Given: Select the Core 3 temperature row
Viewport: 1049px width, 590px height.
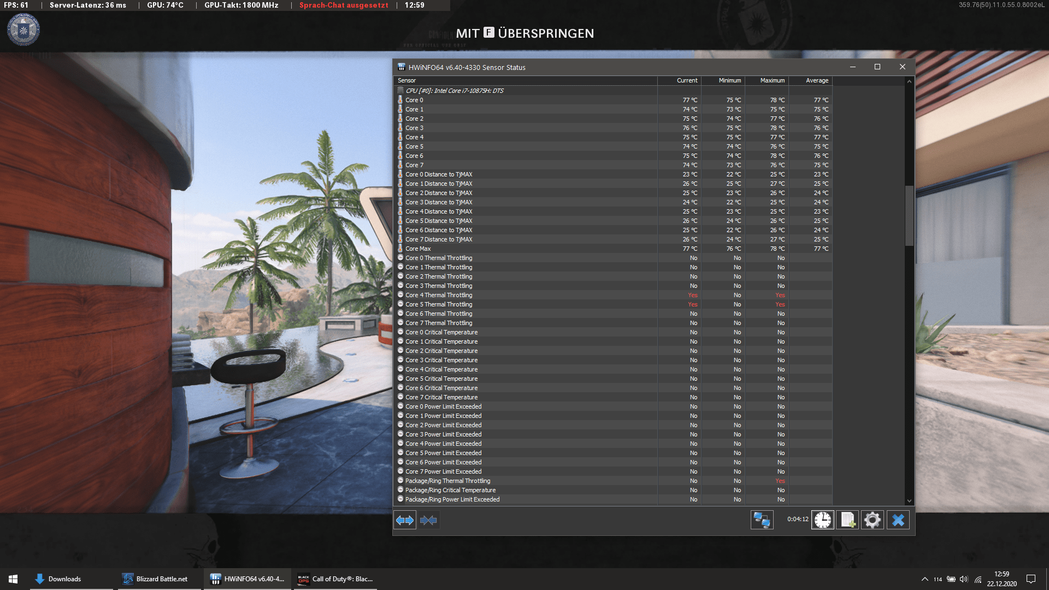Looking at the screenshot, I should point(613,128).
